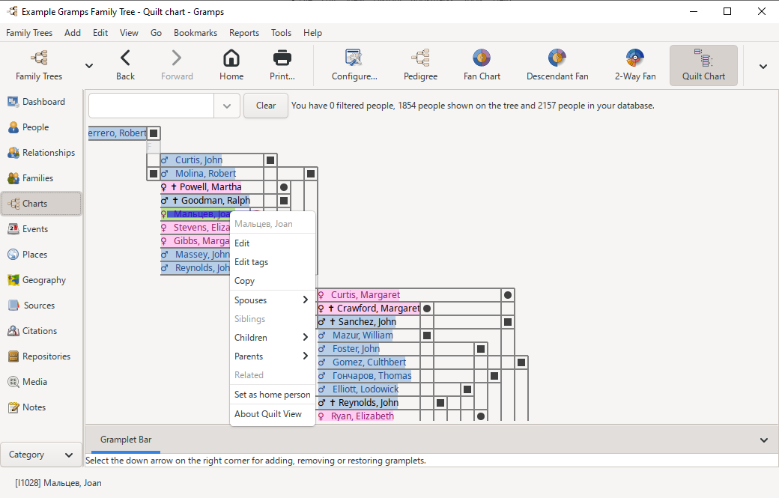Click the Clear button
This screenshot has width=779, height=498.
266,106
